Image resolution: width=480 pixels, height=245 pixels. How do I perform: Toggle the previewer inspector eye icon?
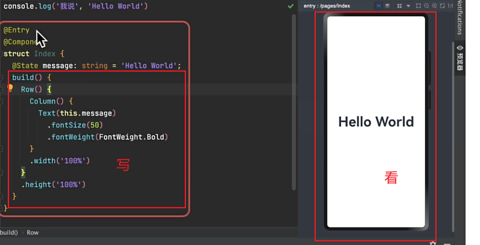click(x=379, y=6)
